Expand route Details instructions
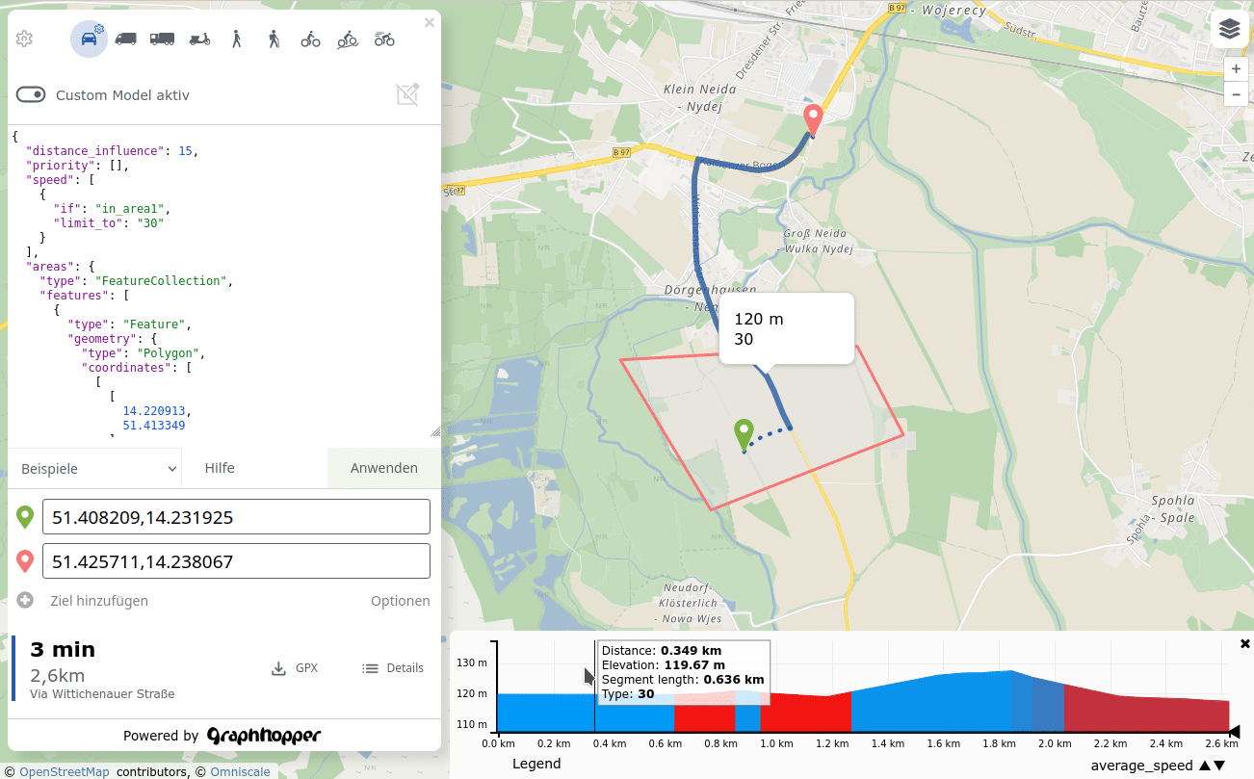Viewport: 1254px width, 779px height. click(x=392, y=668)
